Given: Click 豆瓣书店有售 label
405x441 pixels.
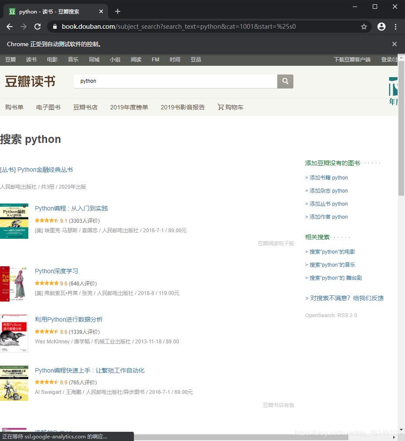Looking at the screenshot, I should tap(278, 405).
